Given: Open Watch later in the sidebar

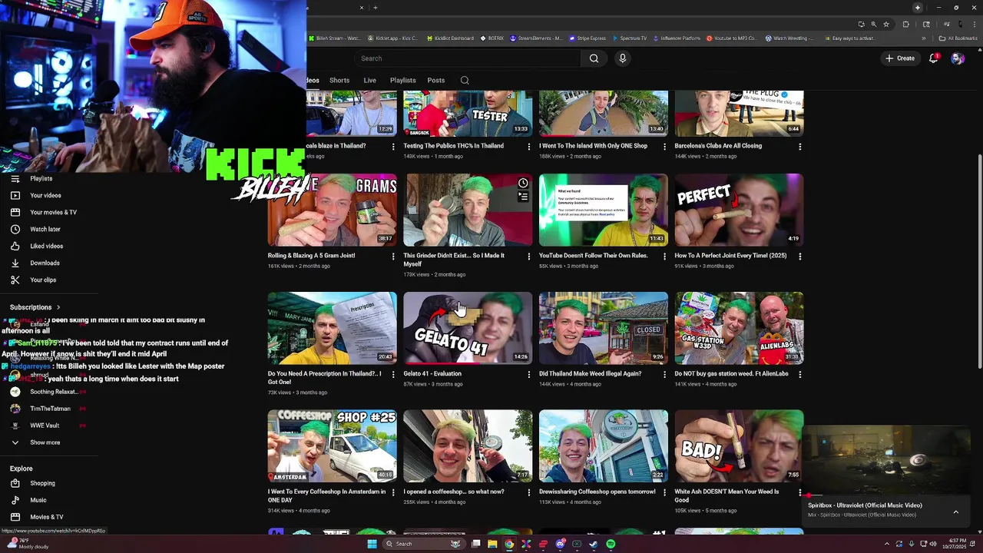Looking at the screenshot, I should tap(45, 229).
